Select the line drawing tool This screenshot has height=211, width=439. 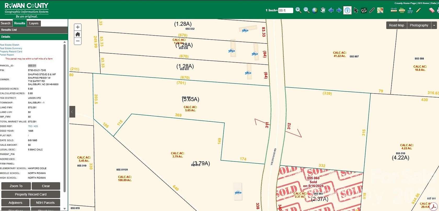[x=372, y=10]
